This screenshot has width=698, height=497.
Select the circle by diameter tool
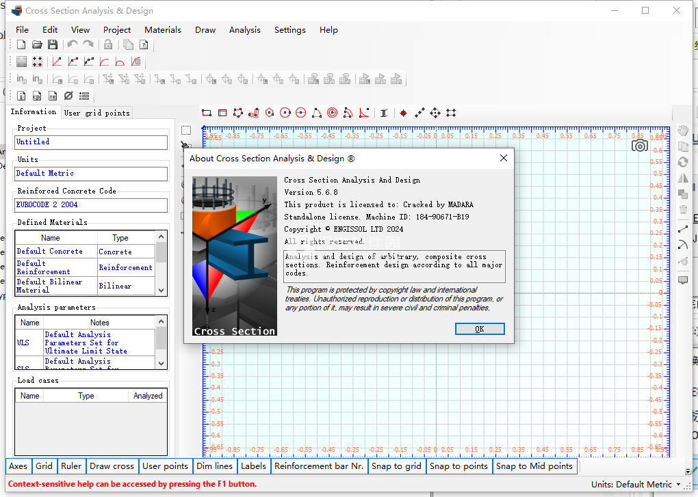tap(301, 113)
